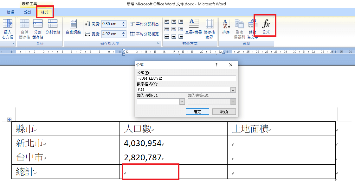Click the 儲存格邊界 (Cell Margins) icon

(209, 24)
